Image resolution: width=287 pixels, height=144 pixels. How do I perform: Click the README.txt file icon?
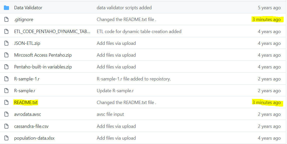[x=6, y=102]
